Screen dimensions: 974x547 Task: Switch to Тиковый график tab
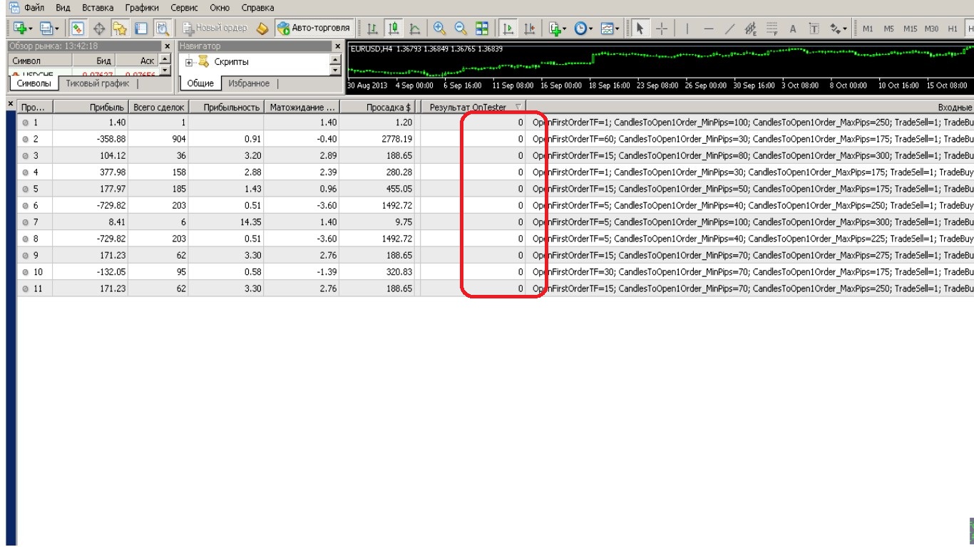(x=97, y=83)
